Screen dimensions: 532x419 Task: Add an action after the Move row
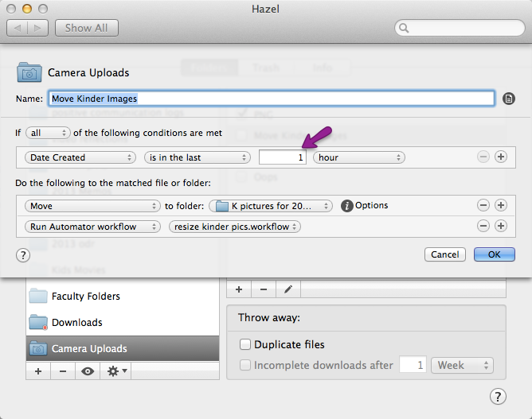coord(501,205)
